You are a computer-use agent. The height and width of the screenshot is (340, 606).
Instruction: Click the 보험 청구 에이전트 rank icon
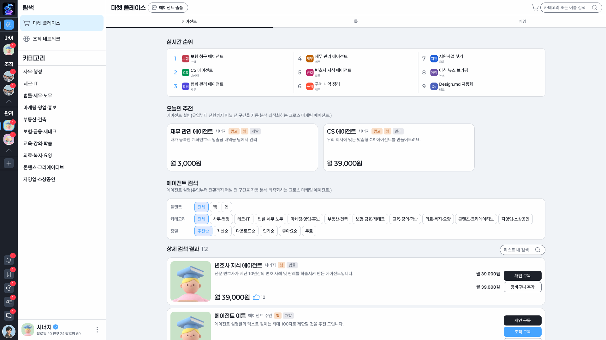[186, 59]
